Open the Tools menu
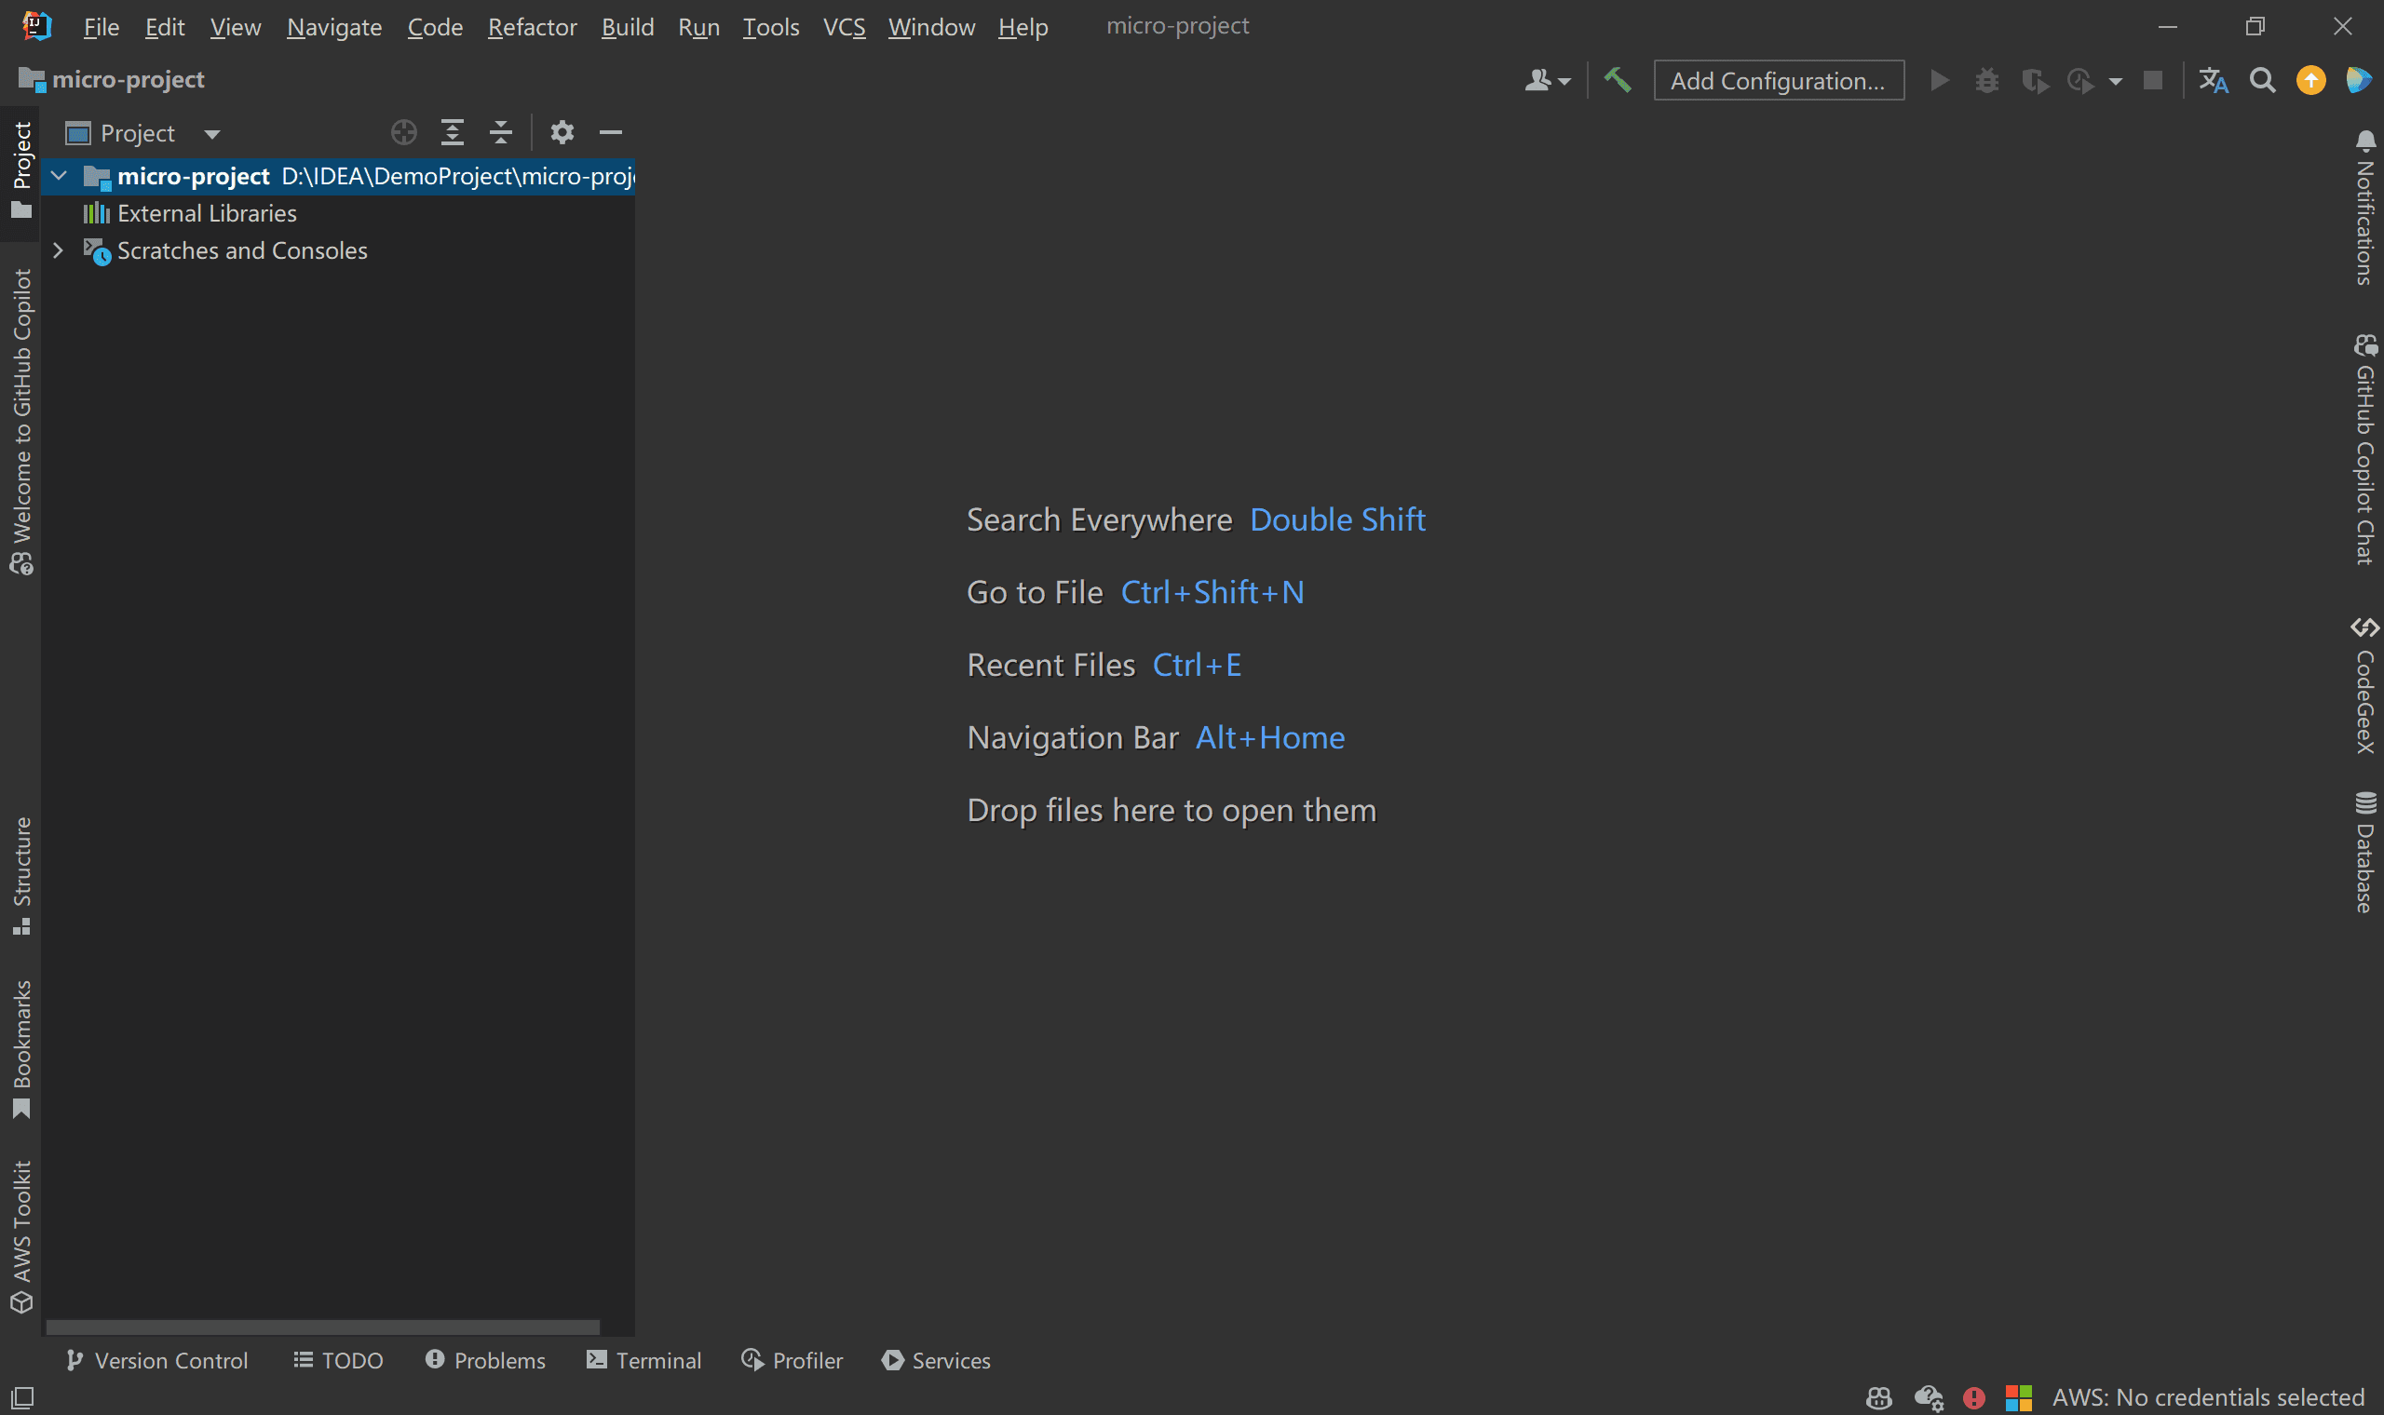This screenshot has width=2384, height=1415. 770,27
